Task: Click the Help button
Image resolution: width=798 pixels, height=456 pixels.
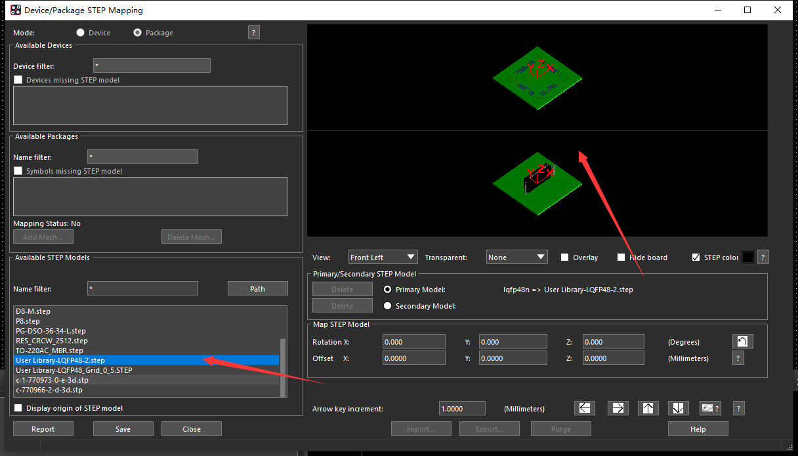Action: pyautogui.click(x=698, y=428)
